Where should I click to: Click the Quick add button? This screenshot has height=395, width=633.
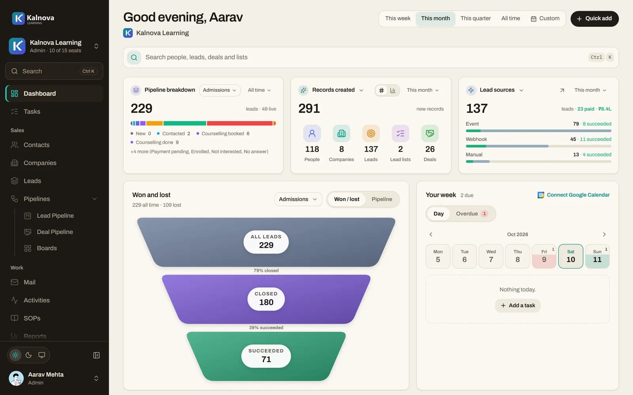click(x=594, y=19)
